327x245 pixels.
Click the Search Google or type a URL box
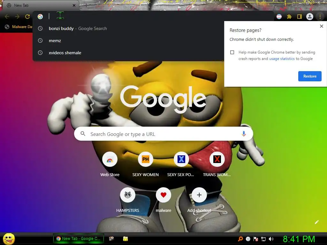click(x=163, y=134)
